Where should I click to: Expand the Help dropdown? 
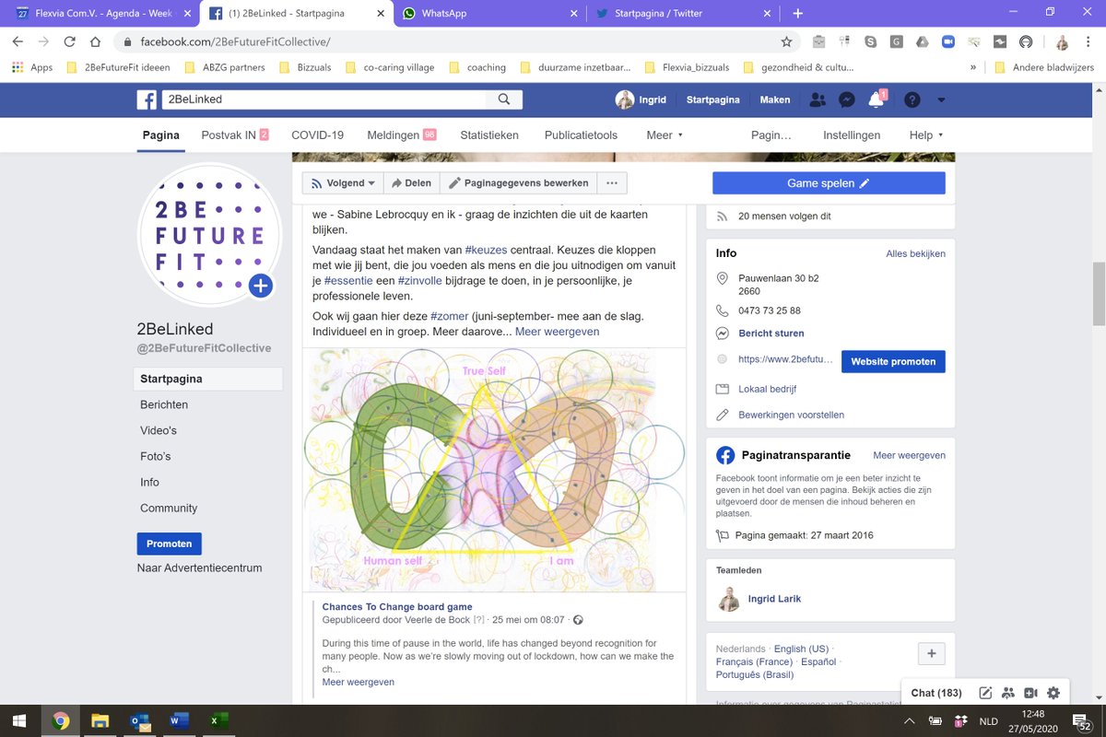point(926,135)
